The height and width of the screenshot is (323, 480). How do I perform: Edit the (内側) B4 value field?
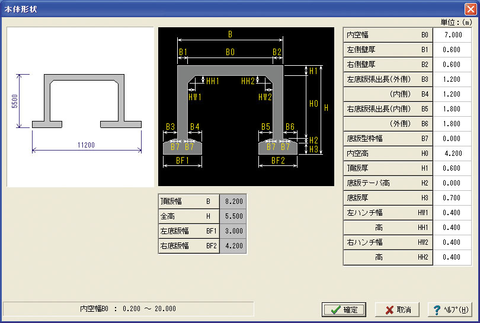click(452, 94)
